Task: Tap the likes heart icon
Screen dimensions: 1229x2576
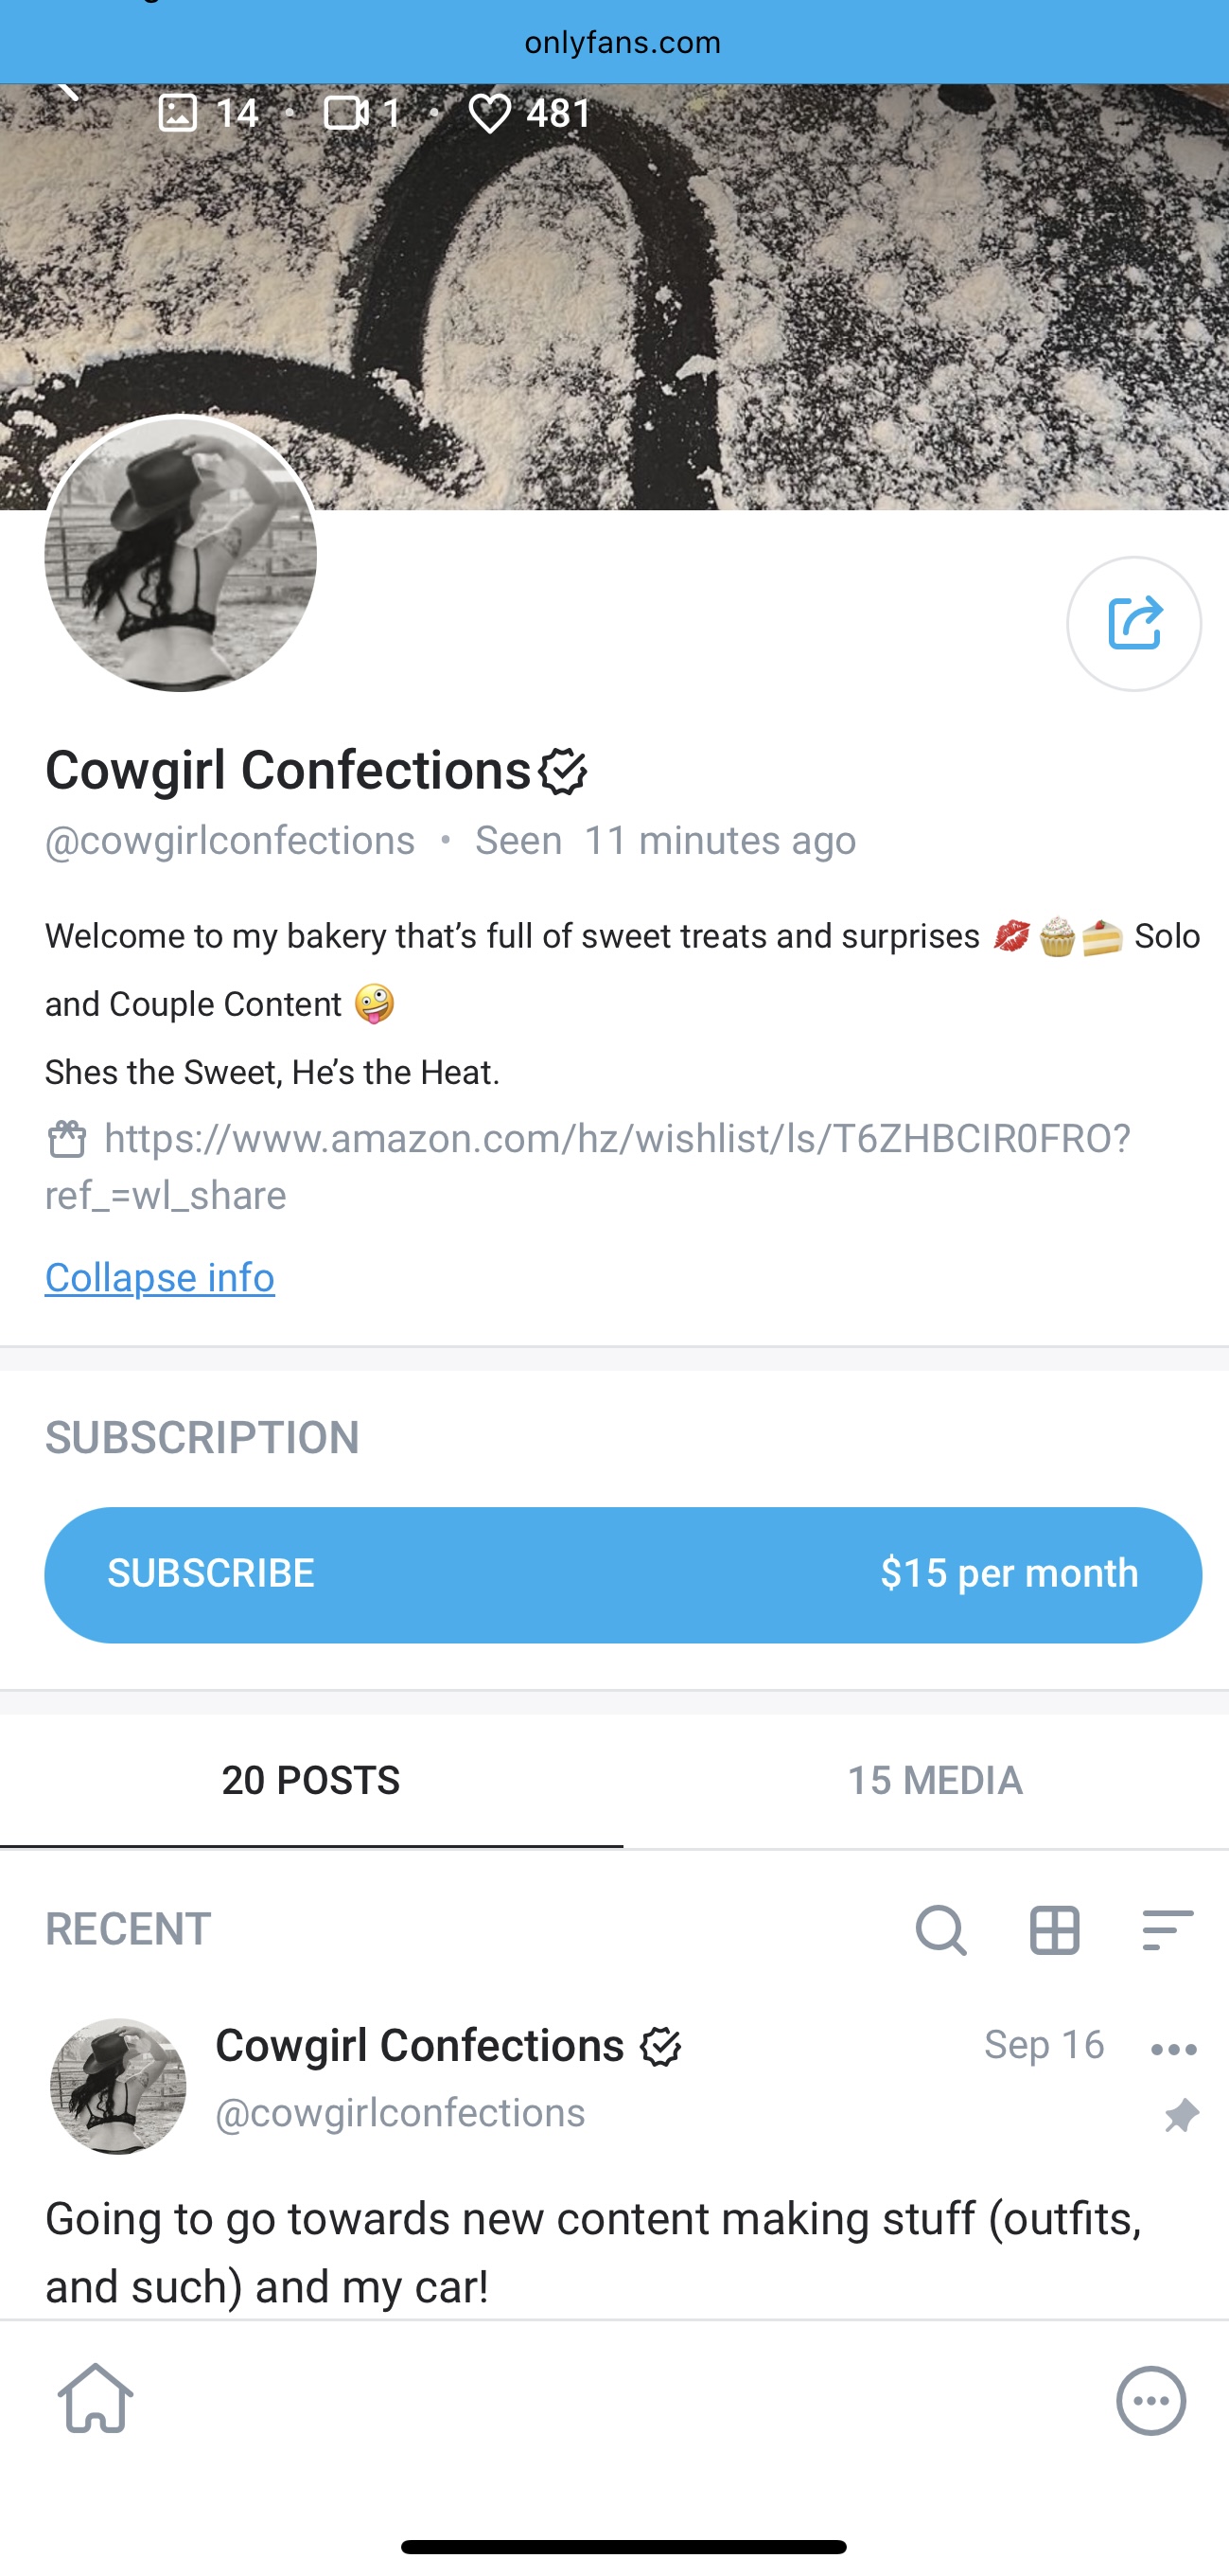Action: click(489, 113)
